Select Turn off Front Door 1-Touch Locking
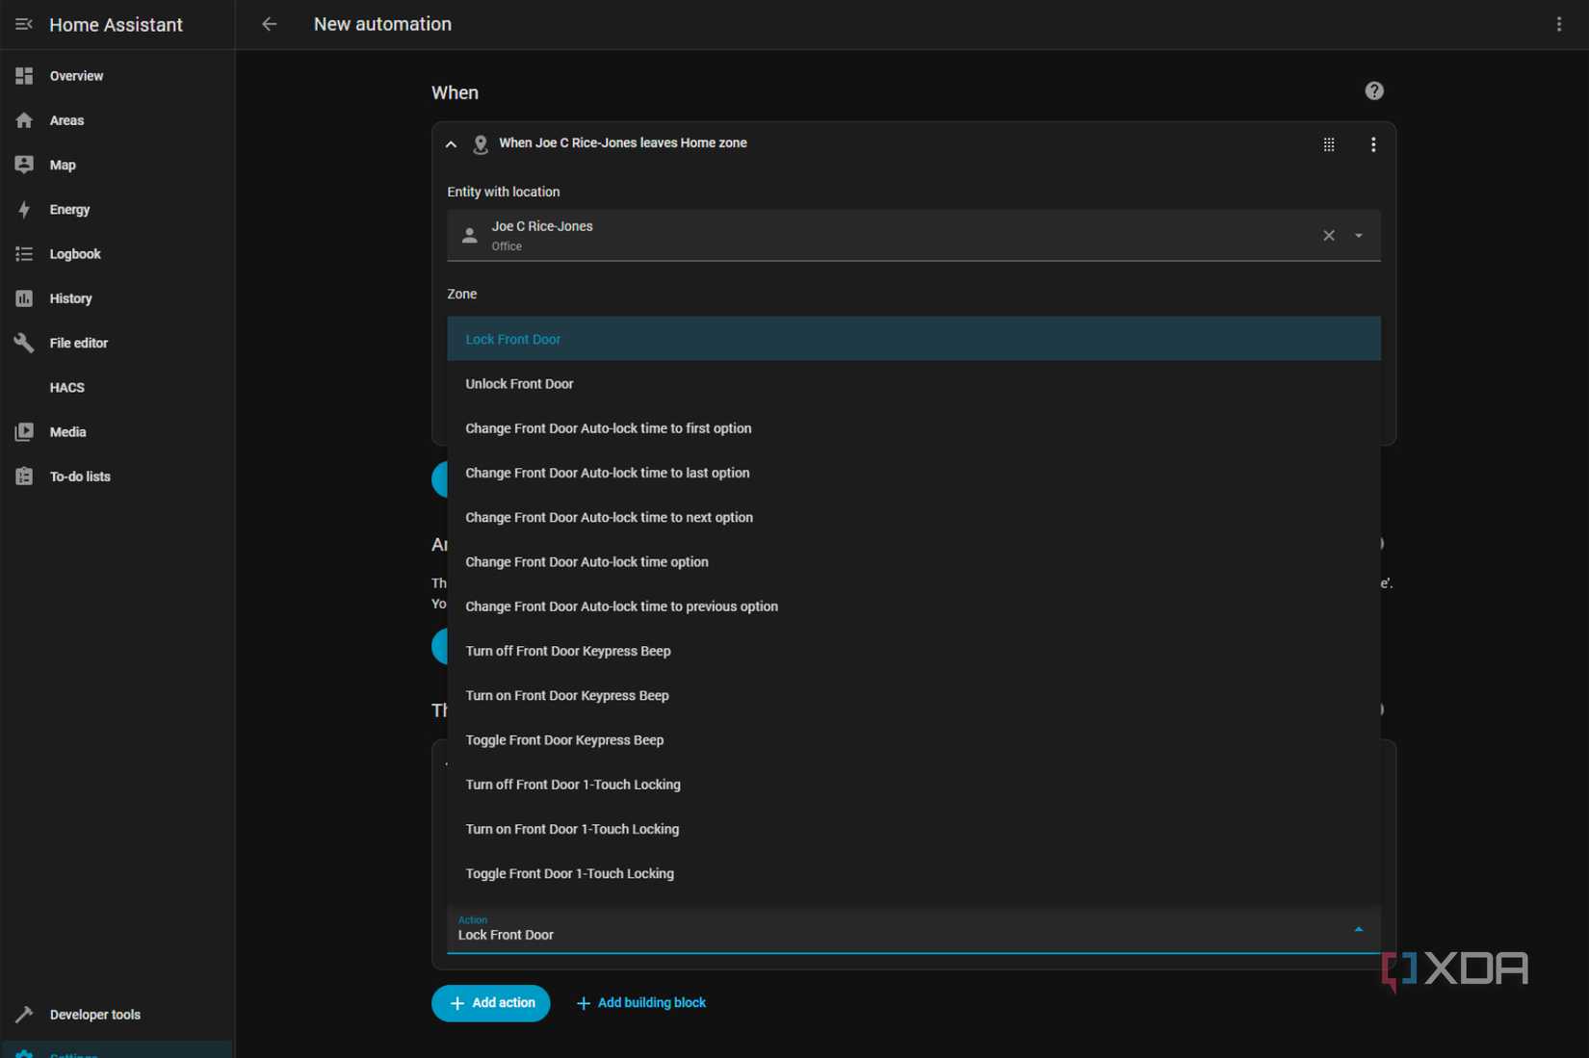 coord(913,785)
